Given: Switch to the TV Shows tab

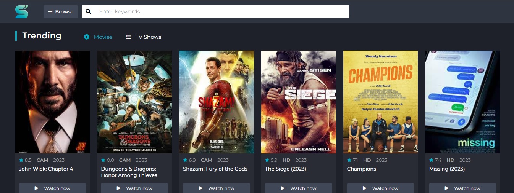Looking at the screenshot, I should [144, 37].
